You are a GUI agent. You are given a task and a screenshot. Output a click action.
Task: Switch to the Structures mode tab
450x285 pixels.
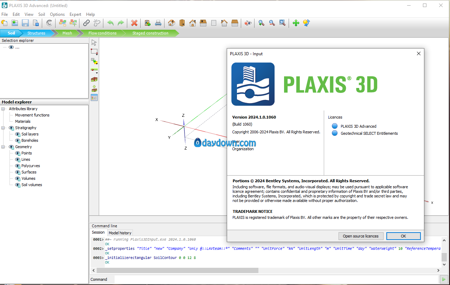click(36, 33)
